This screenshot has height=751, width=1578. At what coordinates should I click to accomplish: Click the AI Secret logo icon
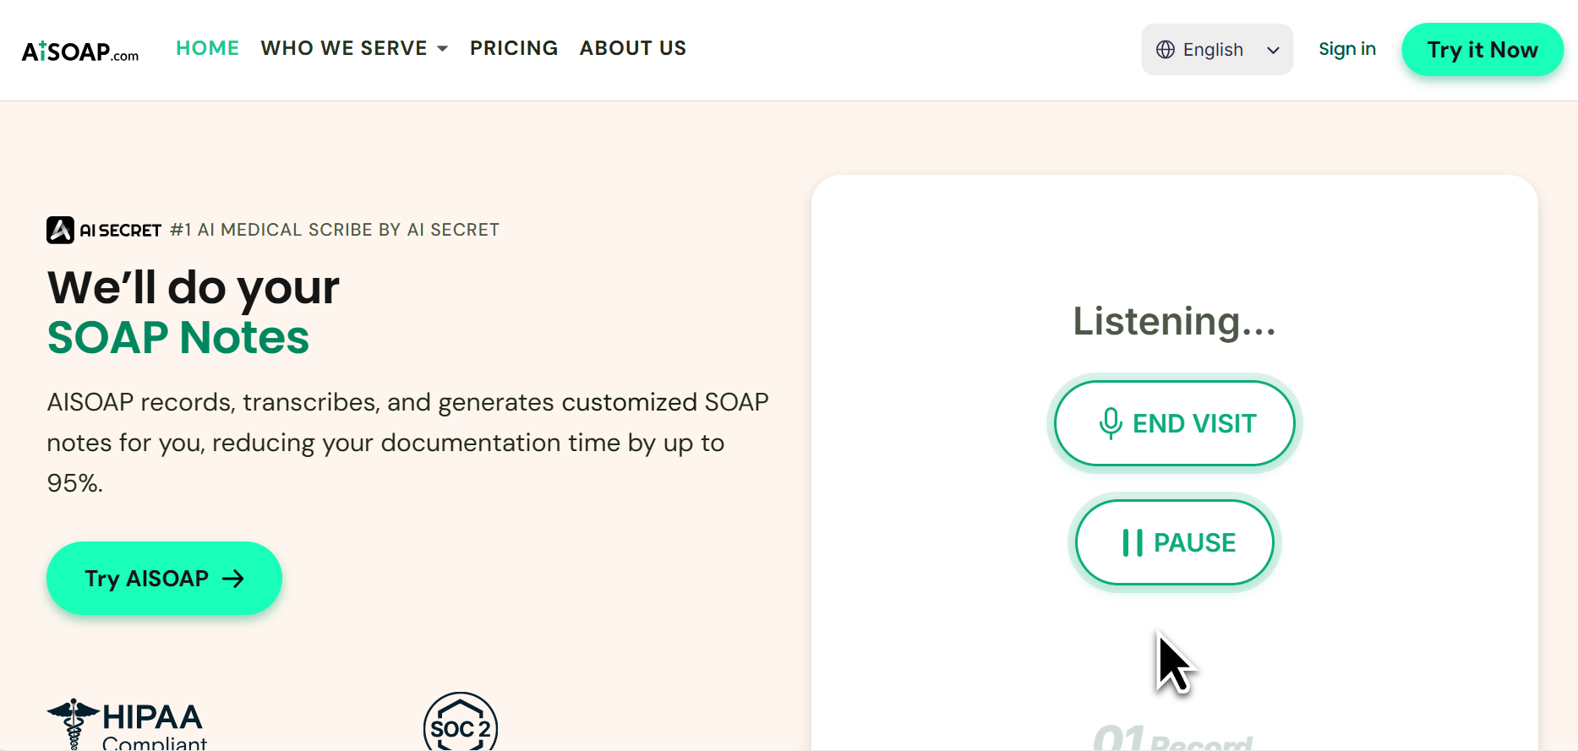tap(60, 230)
